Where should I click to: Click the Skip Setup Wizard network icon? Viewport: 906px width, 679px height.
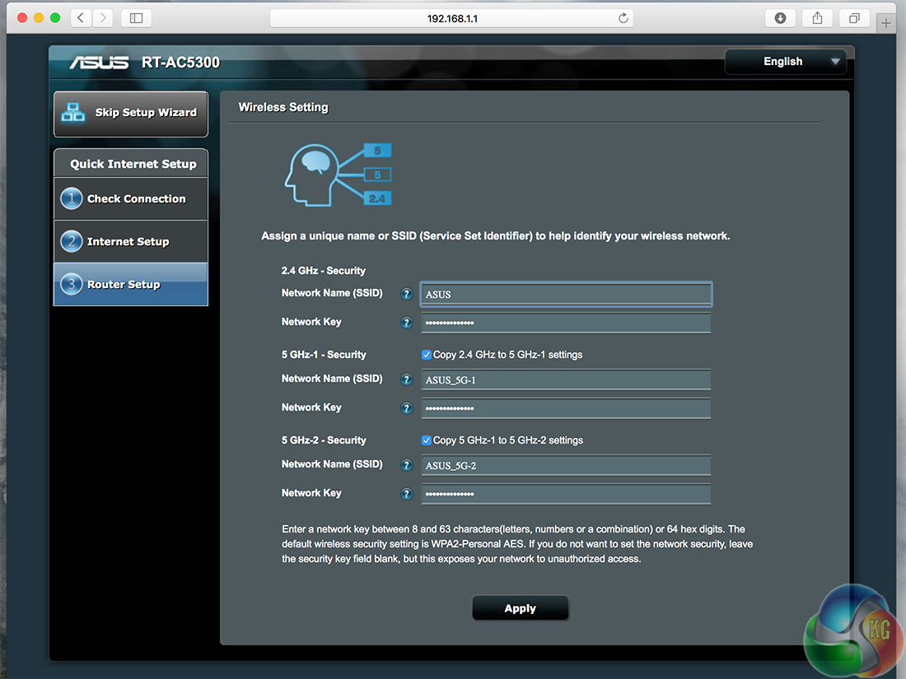73,112
